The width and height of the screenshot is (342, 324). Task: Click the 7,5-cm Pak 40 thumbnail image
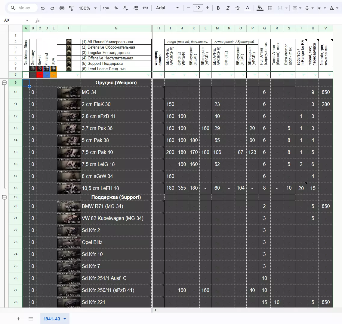[x=69, y=152]
